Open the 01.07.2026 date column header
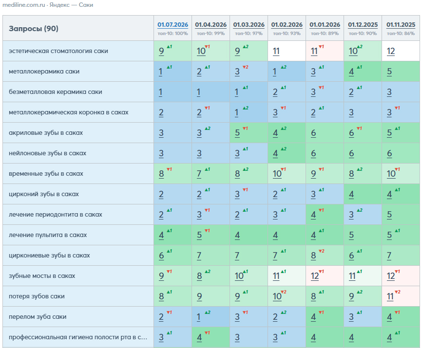 (173, 25)
